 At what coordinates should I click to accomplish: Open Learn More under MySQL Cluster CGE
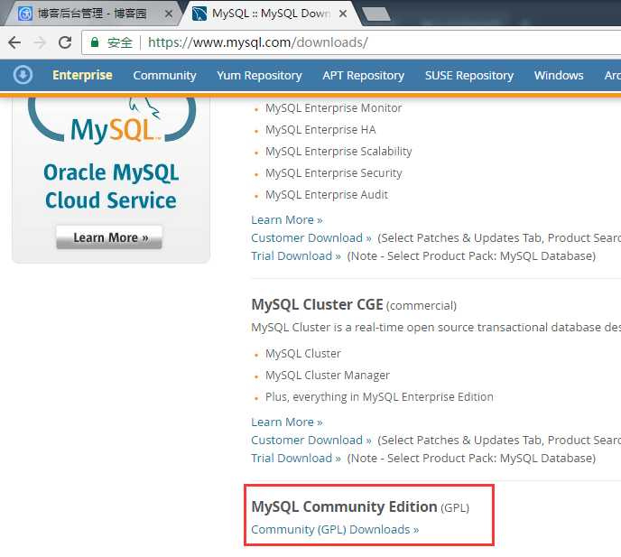pyautogui.click(x=287, y=422)
